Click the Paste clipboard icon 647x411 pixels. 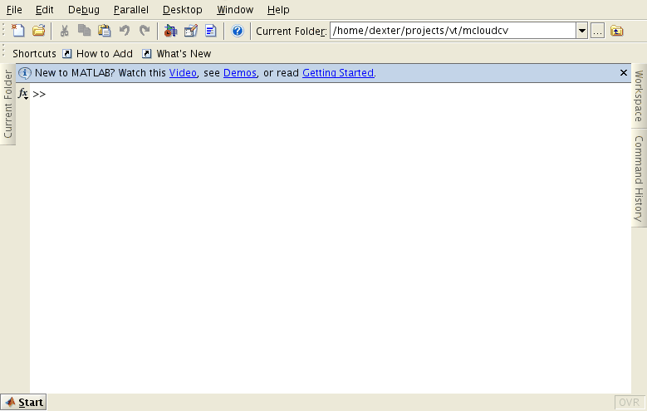coord(105,31)
